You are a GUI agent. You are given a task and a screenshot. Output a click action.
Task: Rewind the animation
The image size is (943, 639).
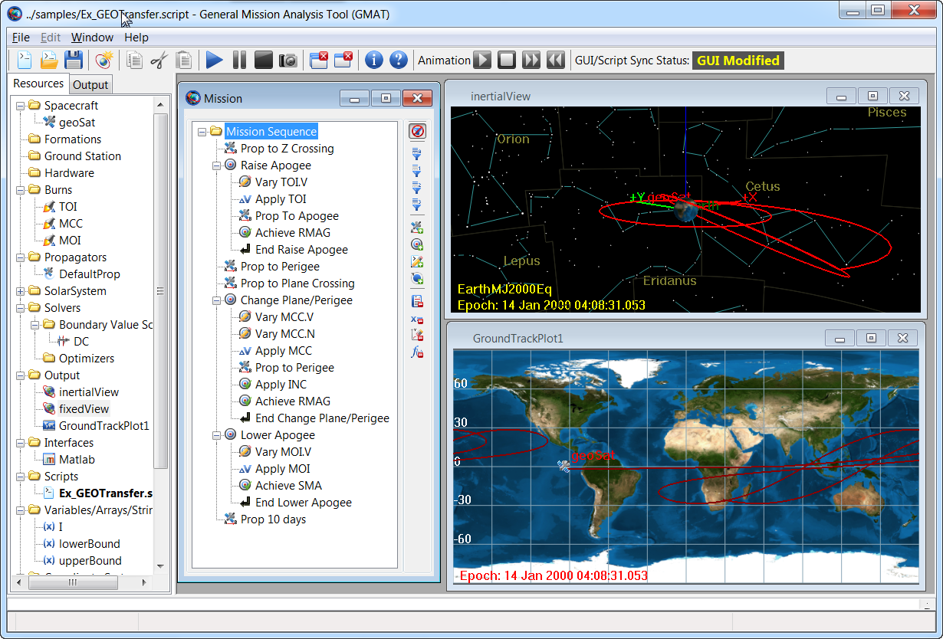(555, 60)
